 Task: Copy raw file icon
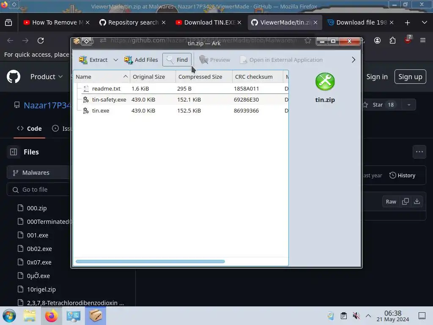pyautogui.click(x=406, y=201)
